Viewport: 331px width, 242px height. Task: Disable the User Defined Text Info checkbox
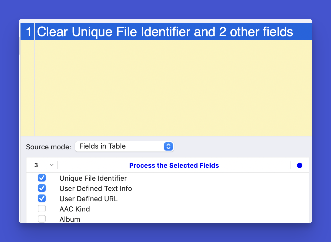42,188
